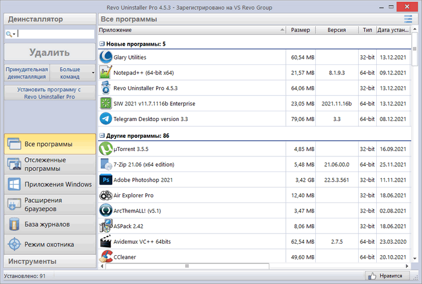Click the Установлено: 91 status text
Screen dimensions: 422x284
click(x=25, y=276)
